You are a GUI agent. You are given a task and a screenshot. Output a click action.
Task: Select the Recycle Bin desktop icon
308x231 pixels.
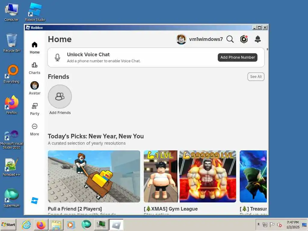coord(11,43)
